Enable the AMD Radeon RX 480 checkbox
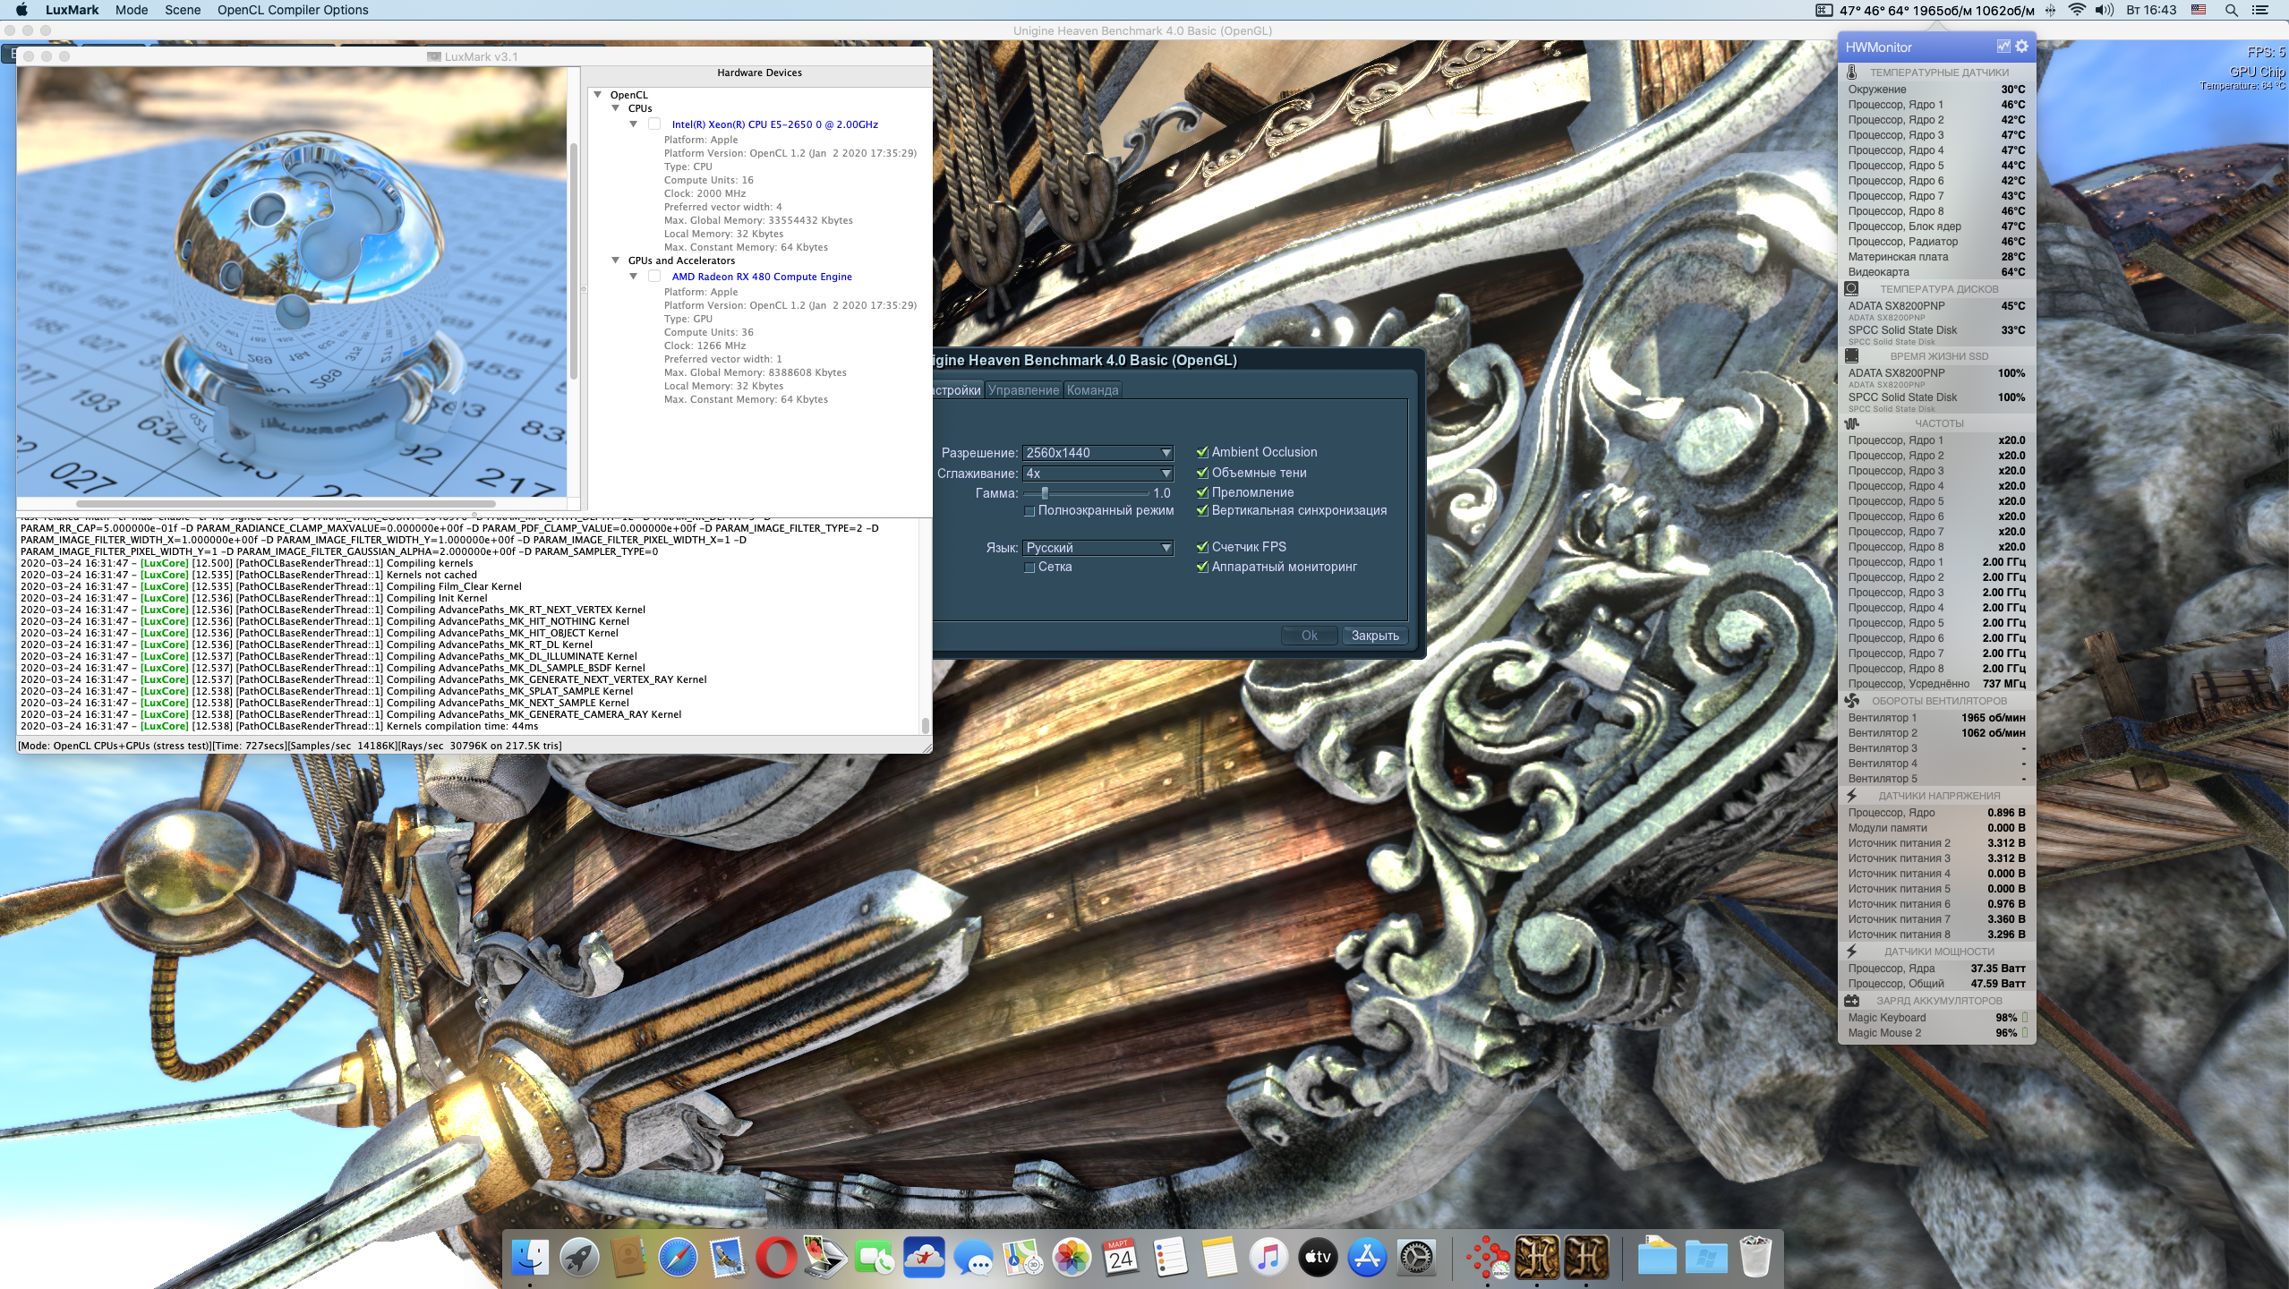Viewport: 2289px width, 1289px height. click(654, 277)
